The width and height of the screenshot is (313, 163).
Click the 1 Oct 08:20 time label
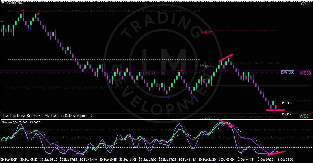coord(285,160)
